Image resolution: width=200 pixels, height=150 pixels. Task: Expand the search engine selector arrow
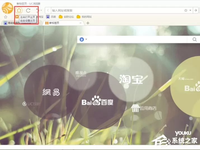pyautogui.click(x=86, y=39)
